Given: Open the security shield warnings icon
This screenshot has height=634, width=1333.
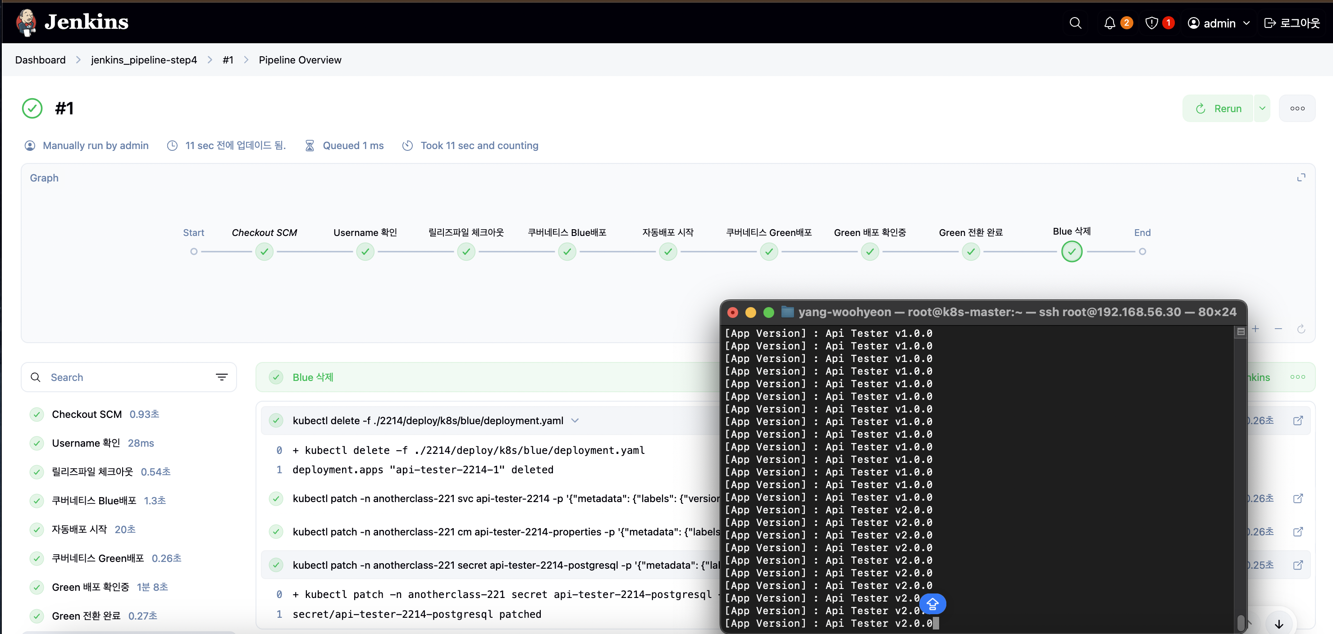Looking at the screenshot, I should pyautogui.click(x=1151, y=23).
